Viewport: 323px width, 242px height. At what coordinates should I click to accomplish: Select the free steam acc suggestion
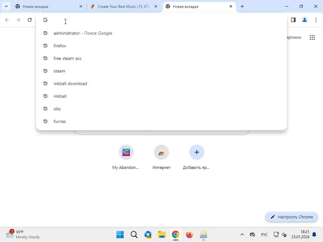[161, 58]
